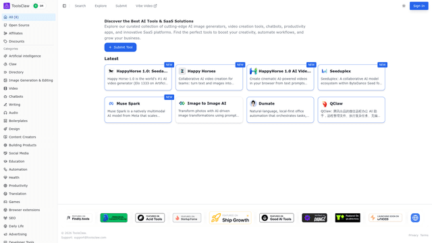The image size is (432, 243).
Task: Click the yo.directory featured badge
Action: point(348,218)
